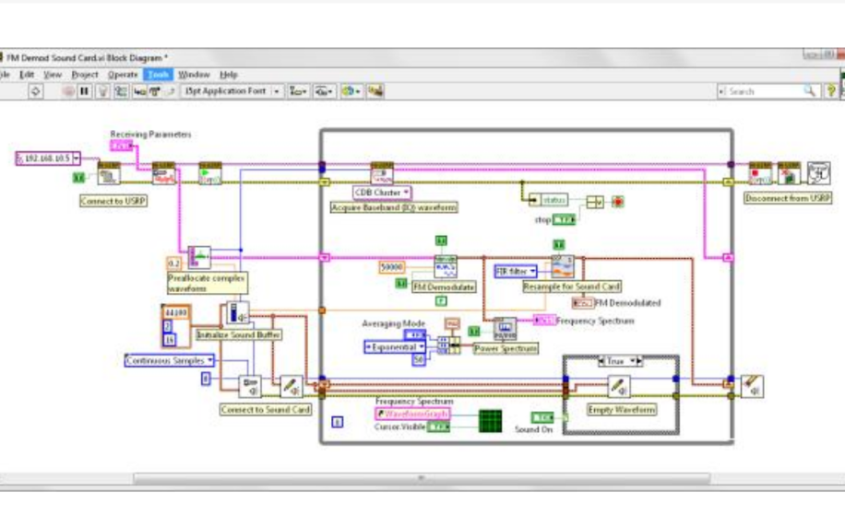845x528 pixels.
Task: Open the Help menu
Action: pyautogui.click(x=229, y=75)
